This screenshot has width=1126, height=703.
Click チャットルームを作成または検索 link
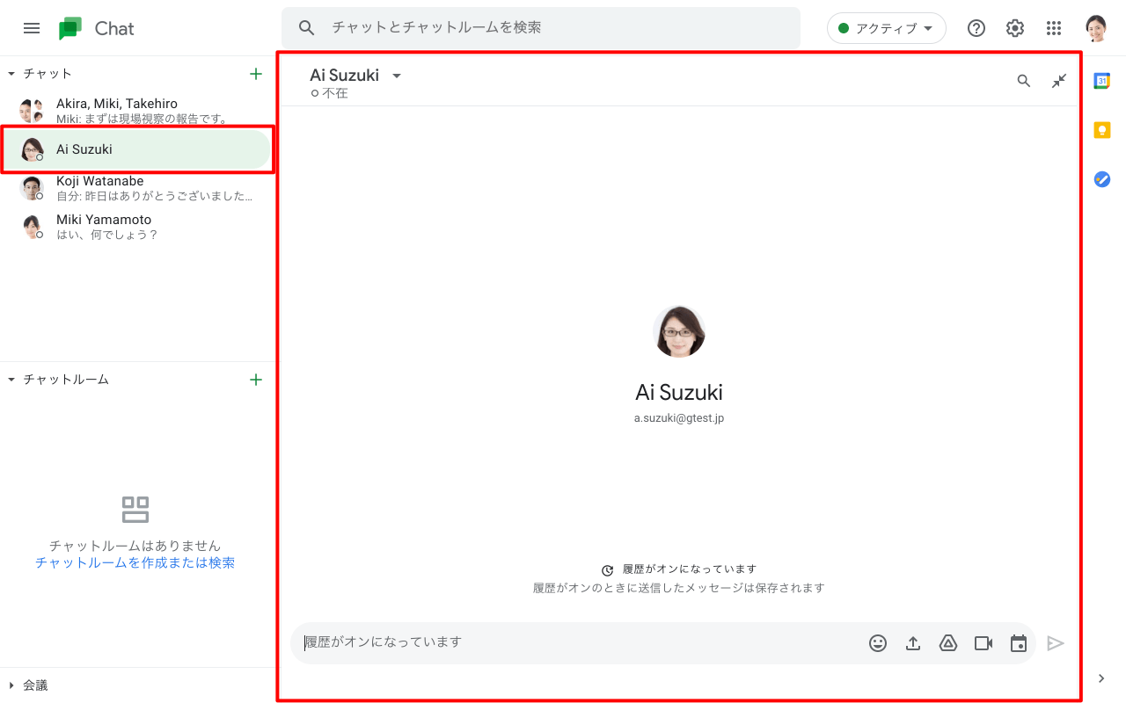(135, 562)
